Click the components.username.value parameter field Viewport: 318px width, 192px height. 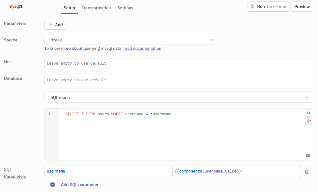236,171
